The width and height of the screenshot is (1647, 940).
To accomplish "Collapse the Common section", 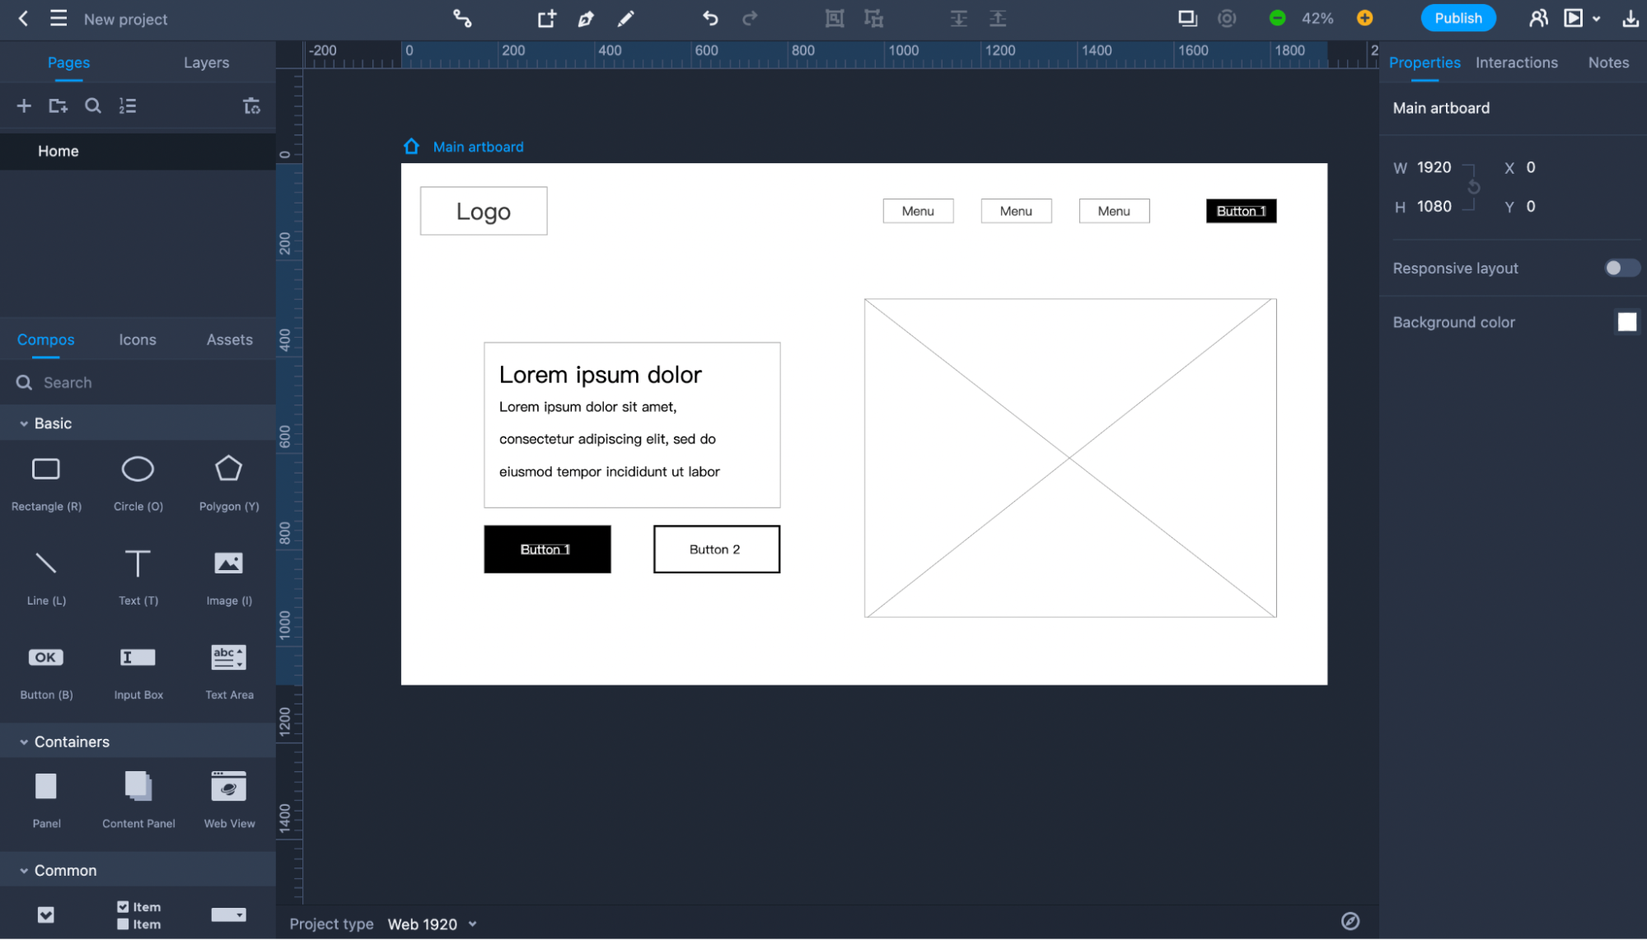I will (24, 871).
